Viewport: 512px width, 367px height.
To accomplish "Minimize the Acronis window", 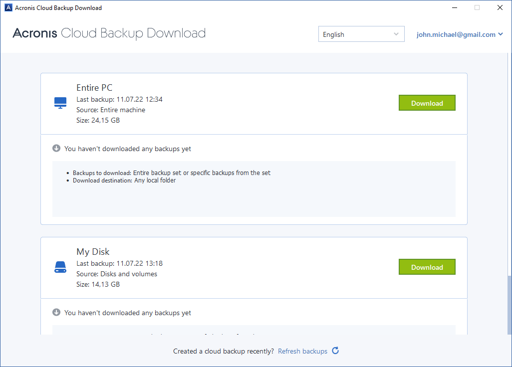I will click(x=455, y=7).
